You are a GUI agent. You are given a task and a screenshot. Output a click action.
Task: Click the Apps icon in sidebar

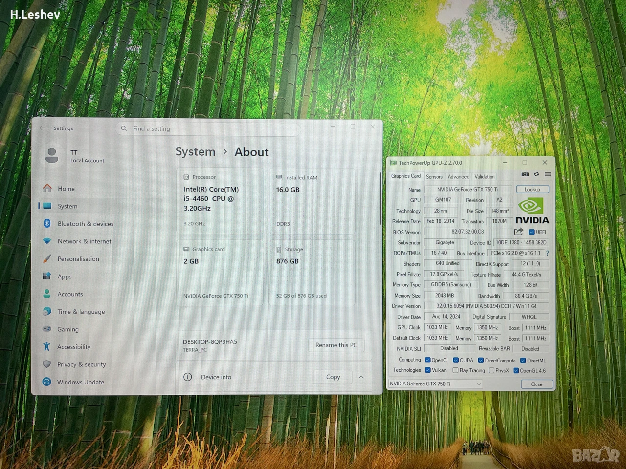(47, 276)
